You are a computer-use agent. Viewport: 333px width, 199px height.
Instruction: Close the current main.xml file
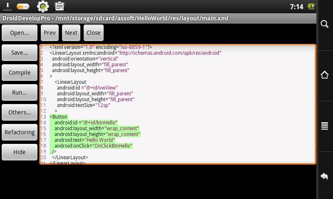click(94, 33)
